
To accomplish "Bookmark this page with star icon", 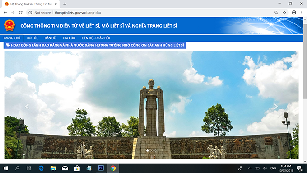I will coord(284,13).
